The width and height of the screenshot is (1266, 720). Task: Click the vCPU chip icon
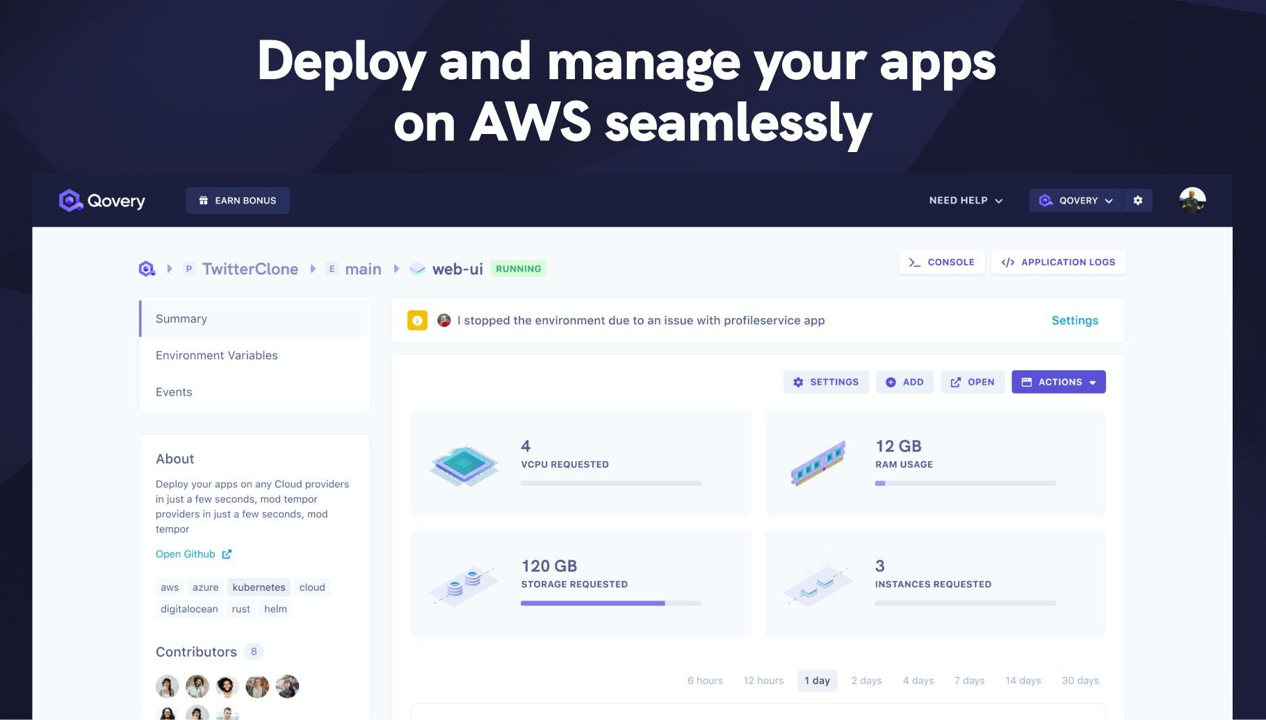point(464,464)
